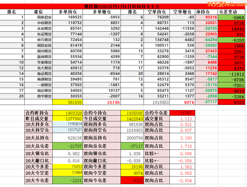Select the 多单持仓 column header

click(x=67, y=12)
